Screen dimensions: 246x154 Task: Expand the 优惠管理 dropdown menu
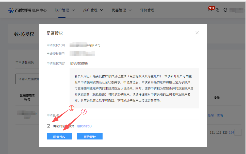[122, 10]
